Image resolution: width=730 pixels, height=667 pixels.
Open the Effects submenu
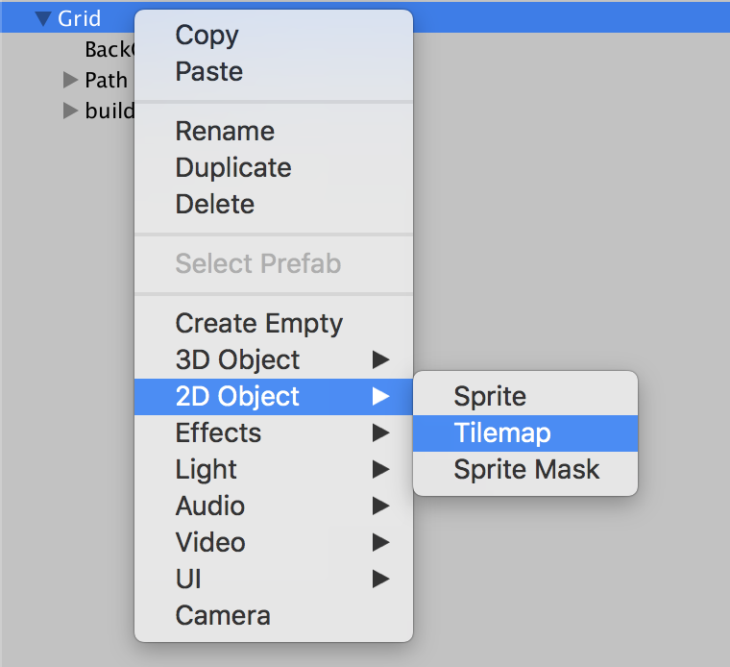coord(274,432)
